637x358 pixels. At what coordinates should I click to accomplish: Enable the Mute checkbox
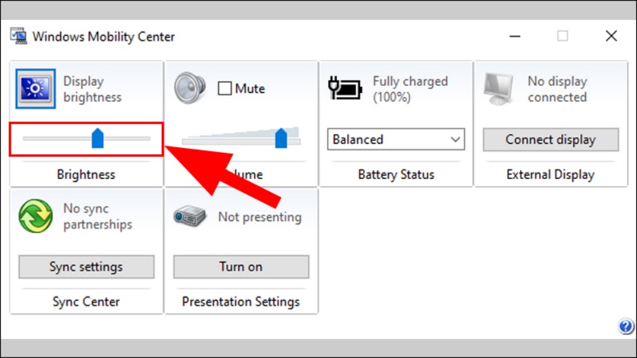point(225,88)
